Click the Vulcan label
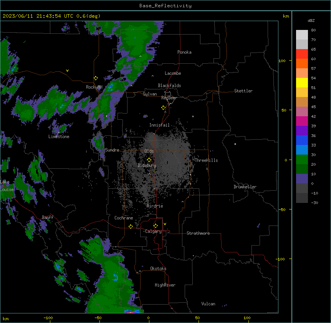 click(x=209, y=304)
